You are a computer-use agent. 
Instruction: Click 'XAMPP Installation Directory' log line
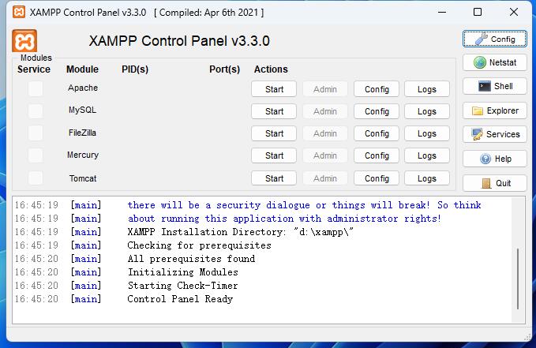[x=240, y=232]
